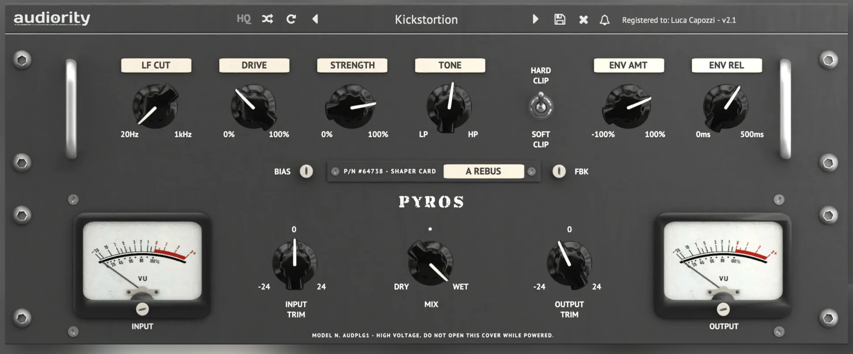
Task: Click the BIAS trim screw
Action: (x=306, y=171)
